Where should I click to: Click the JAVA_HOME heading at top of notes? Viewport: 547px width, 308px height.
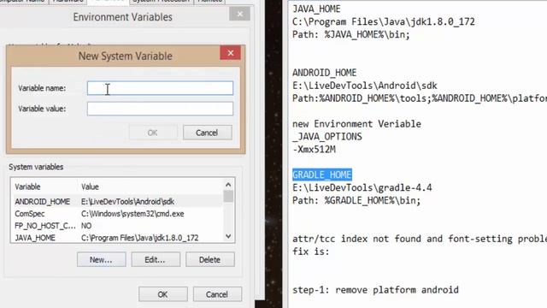coord(316,9)
